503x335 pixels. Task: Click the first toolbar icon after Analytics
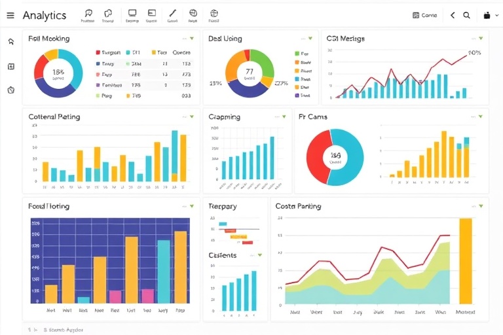coord(88,14)
